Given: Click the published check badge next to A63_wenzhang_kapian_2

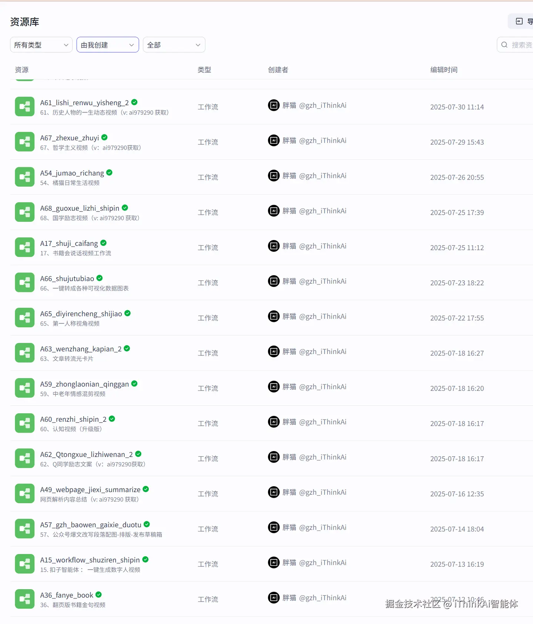Looking at the screenshot, I should click(127, 348).
